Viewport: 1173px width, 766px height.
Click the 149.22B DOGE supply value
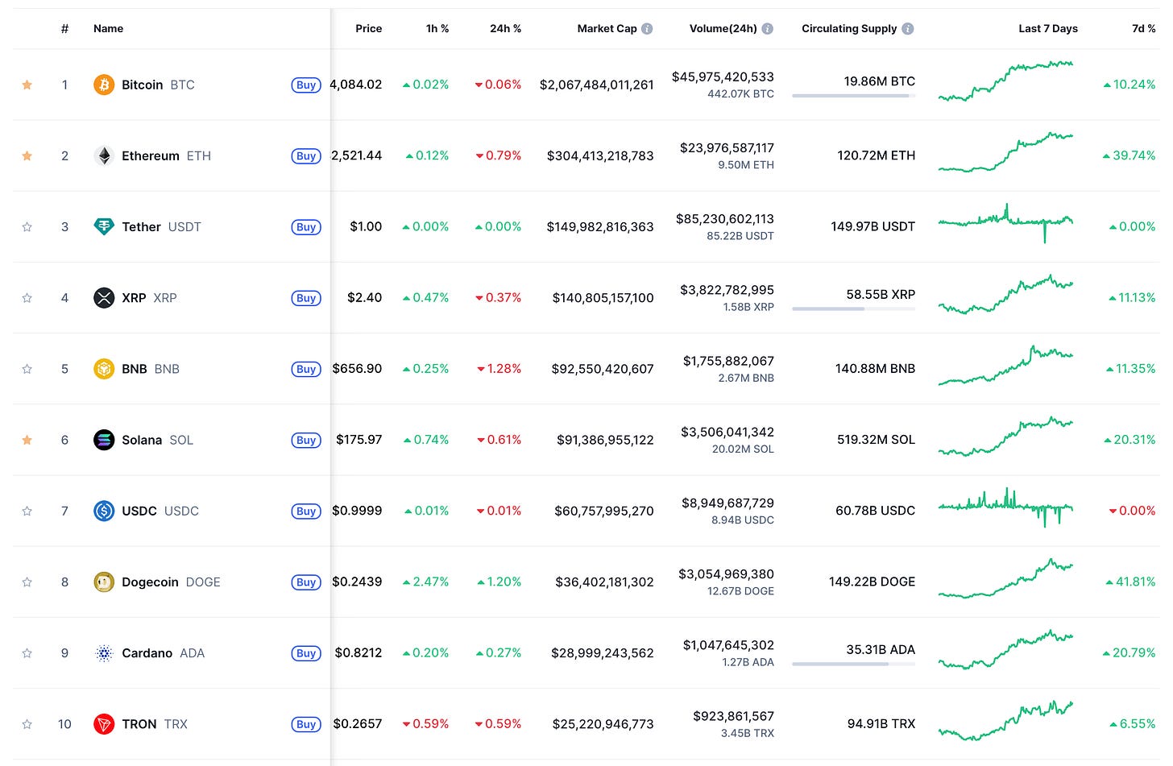pos(872,582)
